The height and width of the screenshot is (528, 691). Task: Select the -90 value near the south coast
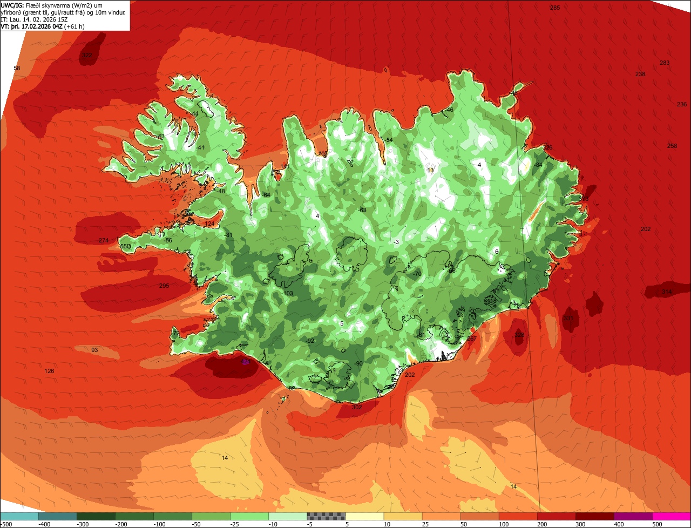(x=358, y=364)
